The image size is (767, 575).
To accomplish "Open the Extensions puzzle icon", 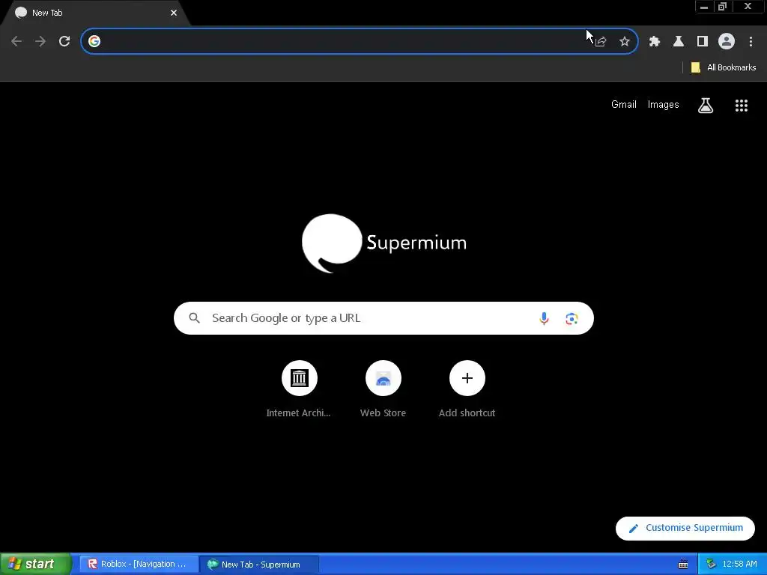I will [x=655, y=42].
